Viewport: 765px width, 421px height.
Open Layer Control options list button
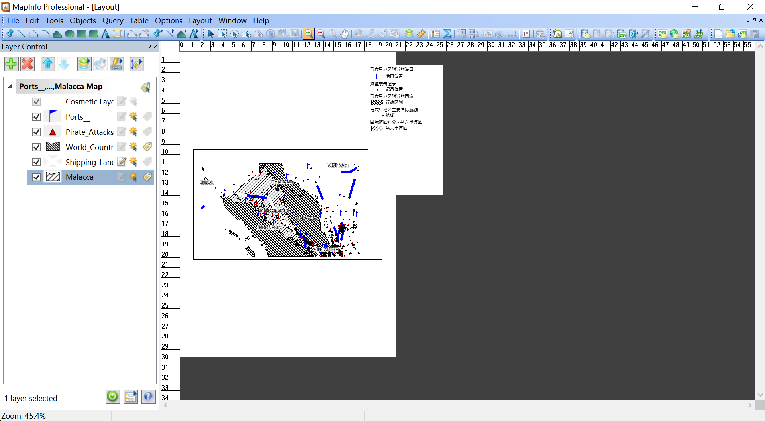click(x=130, y=396)
